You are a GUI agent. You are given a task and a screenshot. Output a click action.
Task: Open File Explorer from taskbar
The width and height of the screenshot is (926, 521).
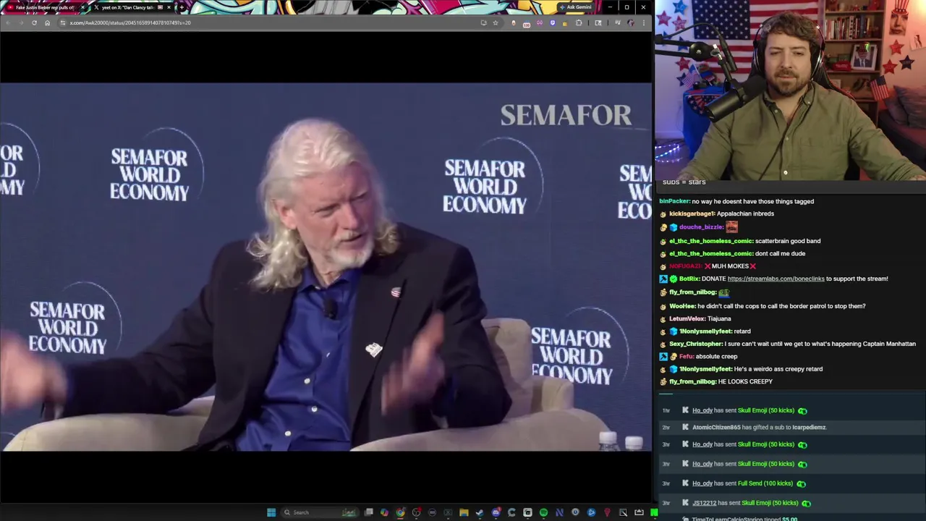click(464, 512)
